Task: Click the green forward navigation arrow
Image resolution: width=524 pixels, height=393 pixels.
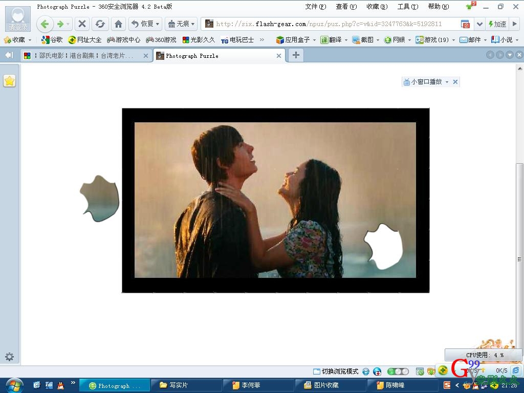Action: click(60, 24)
